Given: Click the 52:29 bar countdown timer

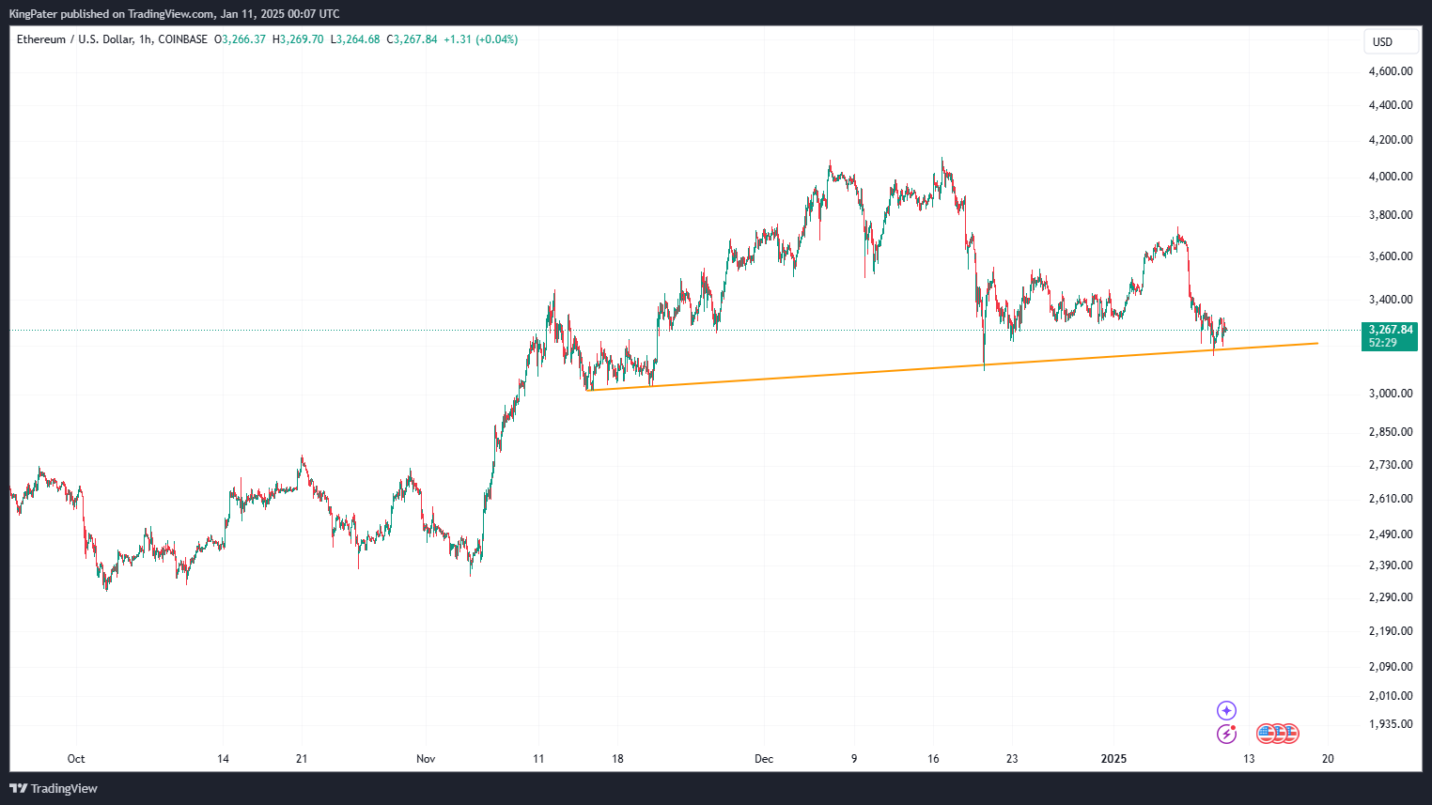Looking at the screenshot, I should click(x=1383, y=343).
